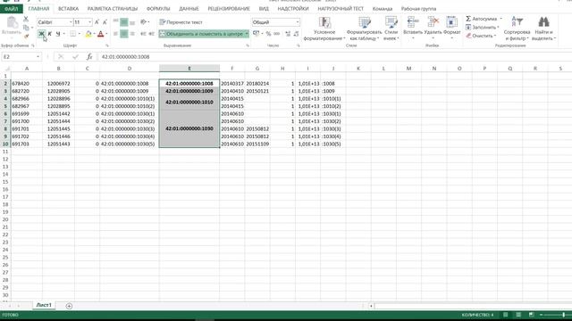
Task: Open Стили ячеек cell styles
Action: (391, 29)
